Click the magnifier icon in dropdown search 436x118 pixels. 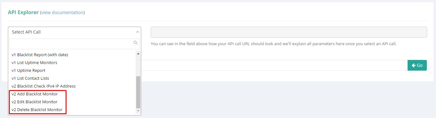click(x=136, y=43)
